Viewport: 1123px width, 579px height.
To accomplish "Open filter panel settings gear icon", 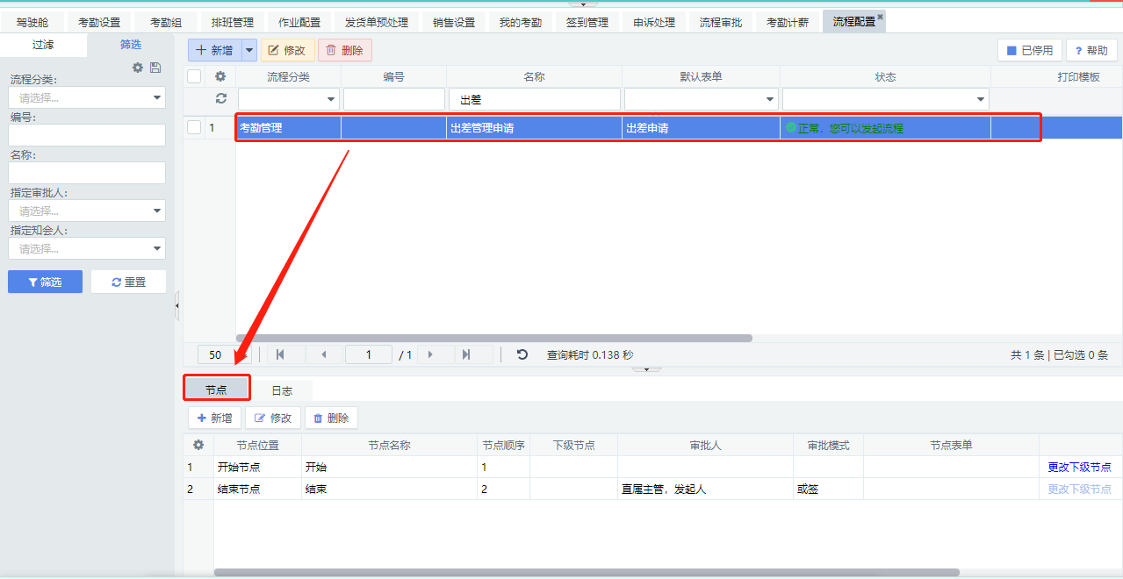I will pos(138,68).
